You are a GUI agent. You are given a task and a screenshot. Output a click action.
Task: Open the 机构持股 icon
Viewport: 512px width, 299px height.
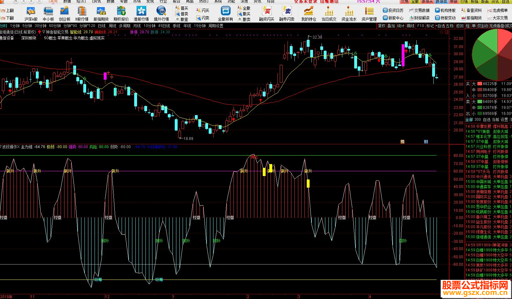(445, 10)
